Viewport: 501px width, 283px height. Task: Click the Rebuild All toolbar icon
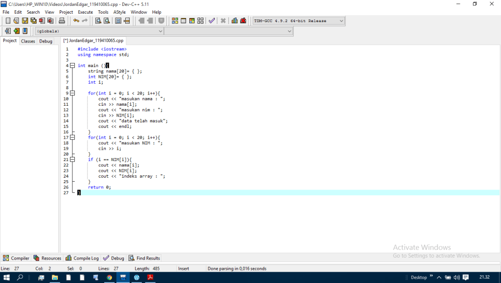pos(200,21)
